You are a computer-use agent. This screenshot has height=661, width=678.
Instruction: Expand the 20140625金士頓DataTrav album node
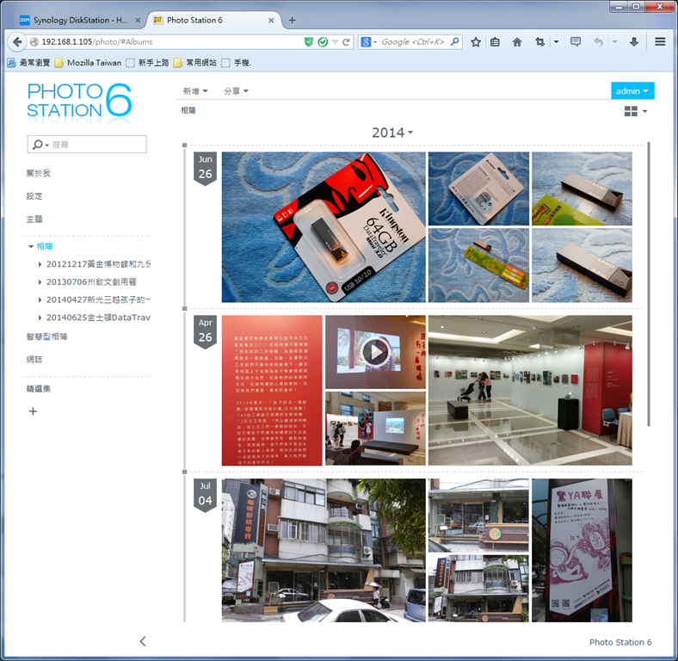40,318
